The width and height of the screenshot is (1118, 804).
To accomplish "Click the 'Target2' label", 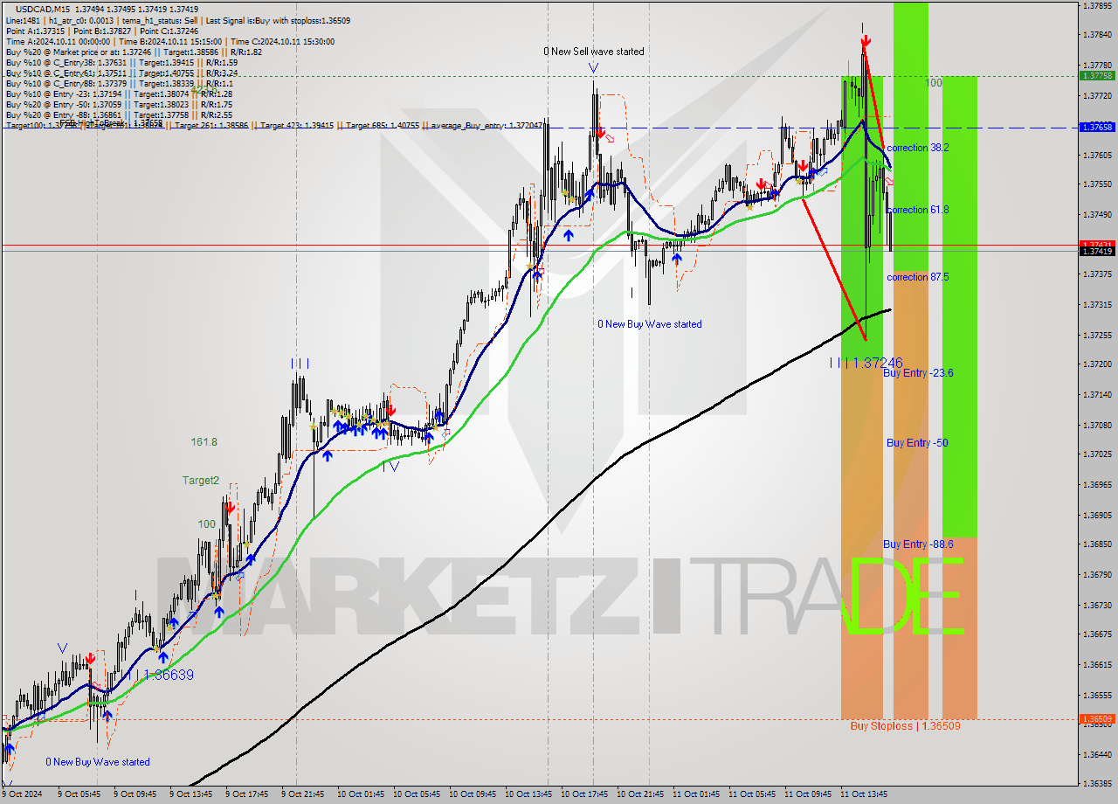I will click(x=201, y=481).
